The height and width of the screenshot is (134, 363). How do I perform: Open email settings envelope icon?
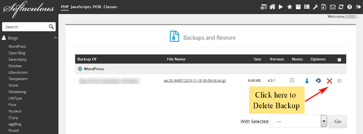[333, 7]
